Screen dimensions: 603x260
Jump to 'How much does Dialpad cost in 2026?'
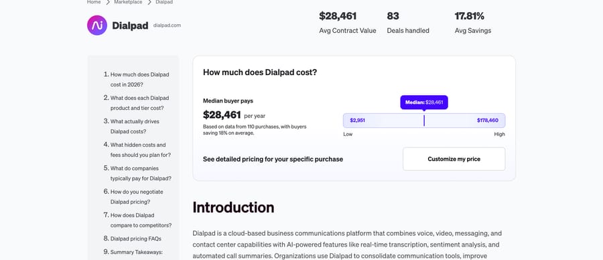139,79
